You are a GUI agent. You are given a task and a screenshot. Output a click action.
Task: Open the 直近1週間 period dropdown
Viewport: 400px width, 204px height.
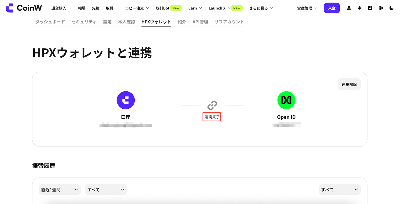pyautogui.click(x=60, y=190)
